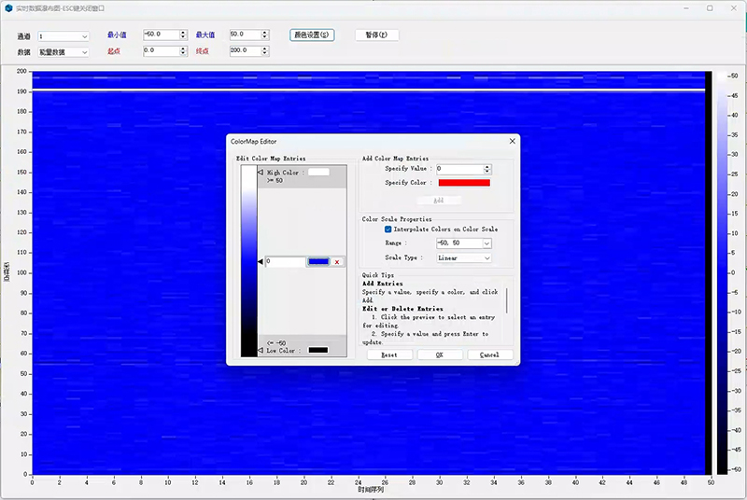
Task: Cancel the ColorMap Editor changes
Action: (x=490, y=354)
